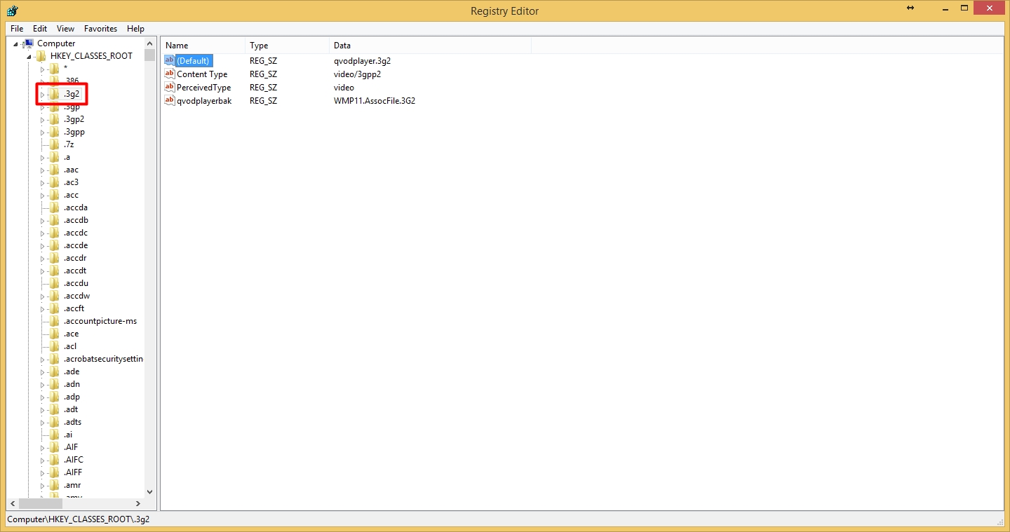Viewport: 1010px width, 532px height.
Task: Open the Edit menu
Action: point(40,29)
